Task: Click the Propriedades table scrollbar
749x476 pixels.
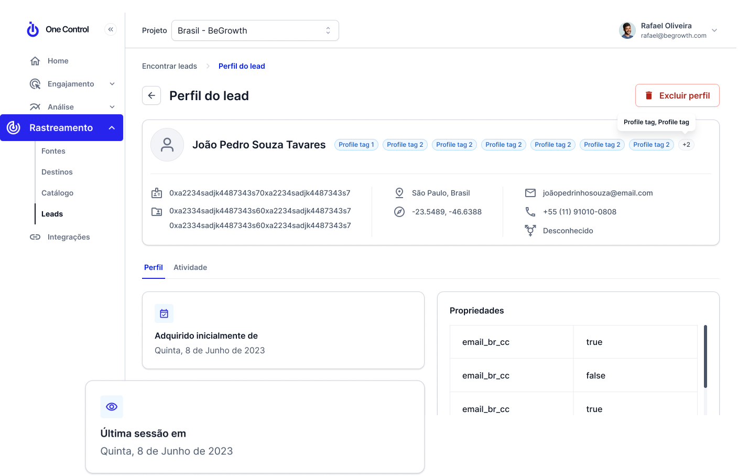Action: tap(705, 356)
